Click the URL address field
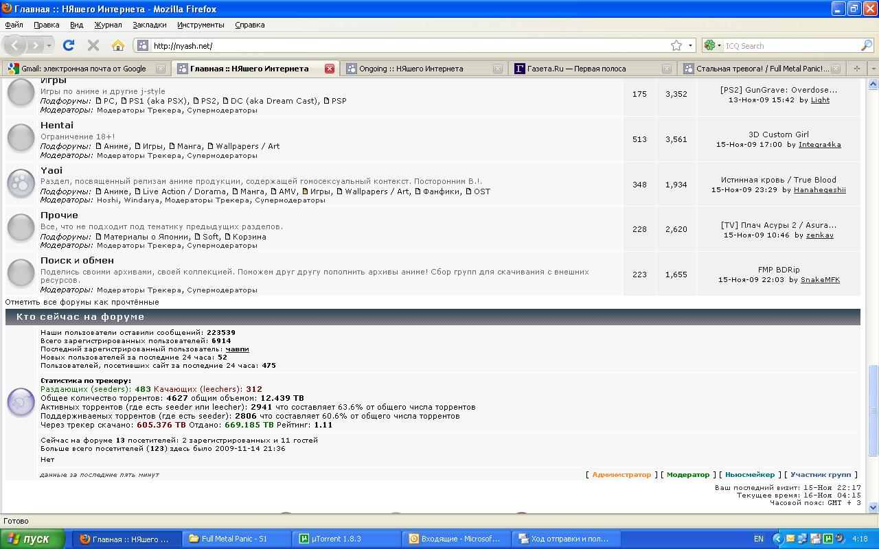Viewport: 879px width, 549px height. (405, 46)
